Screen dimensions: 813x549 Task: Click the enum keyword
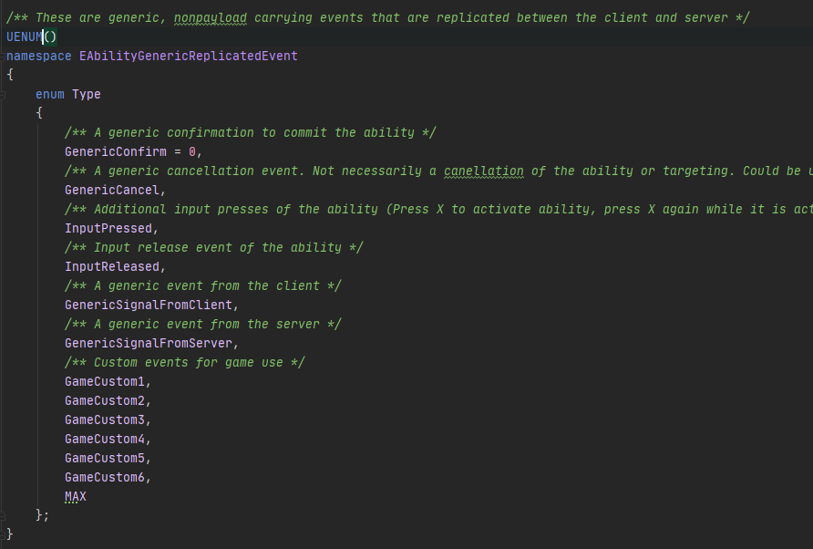tap(50, 95)
